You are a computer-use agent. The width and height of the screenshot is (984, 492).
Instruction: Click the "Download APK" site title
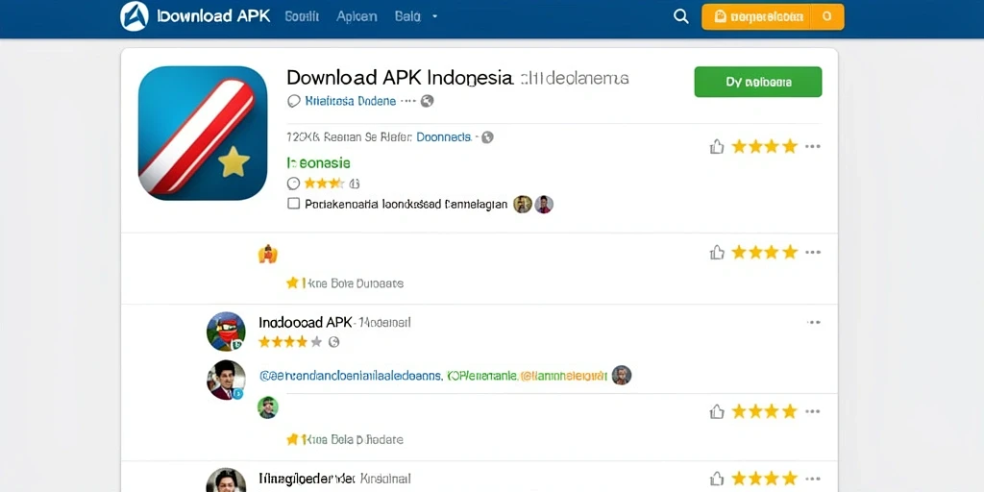(x=213, y=16)
